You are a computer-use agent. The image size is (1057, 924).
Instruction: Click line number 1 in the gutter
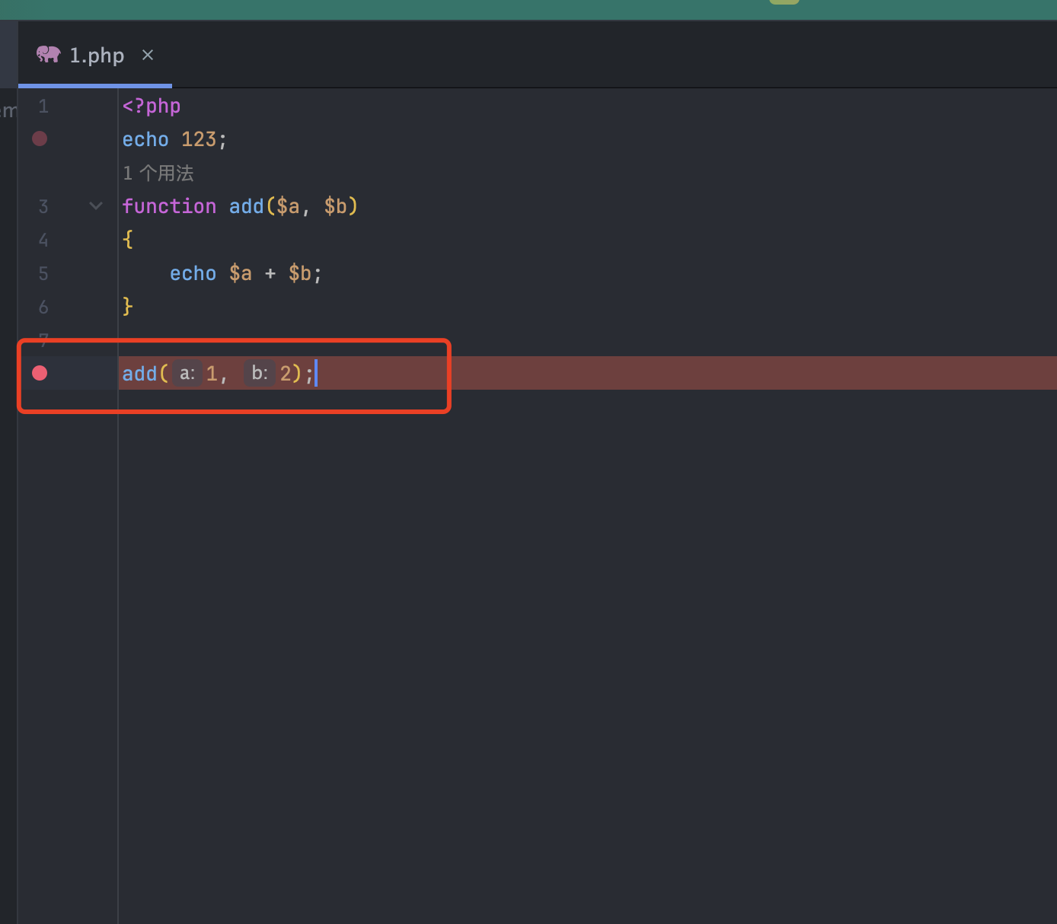pyautogui.click(x=43, y=107)
